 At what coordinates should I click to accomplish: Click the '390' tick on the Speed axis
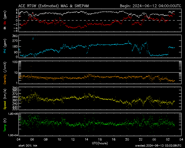[15, 88]
